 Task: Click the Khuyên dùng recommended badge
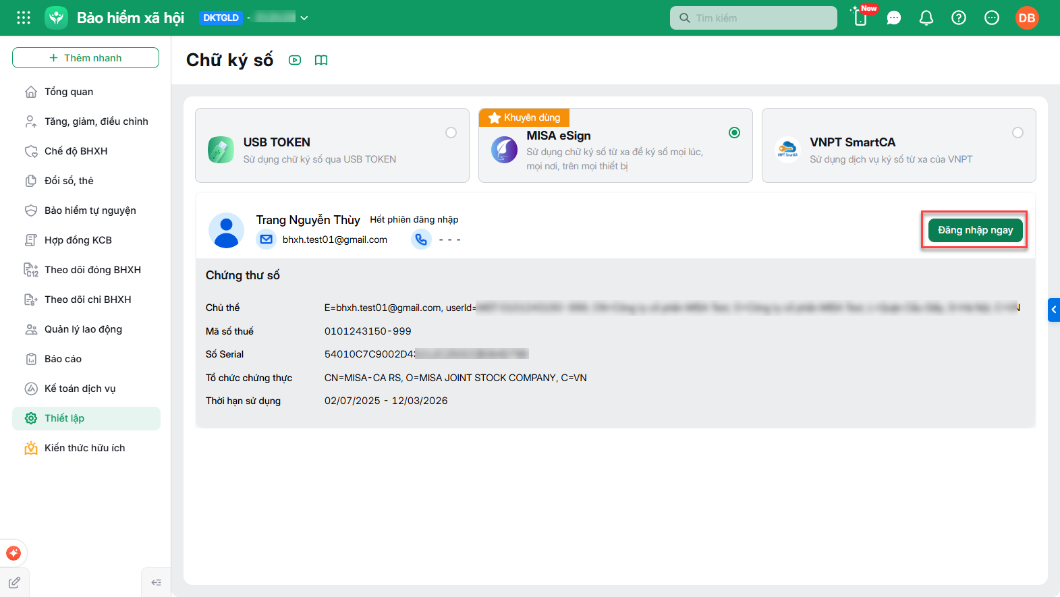click(524, 117)
